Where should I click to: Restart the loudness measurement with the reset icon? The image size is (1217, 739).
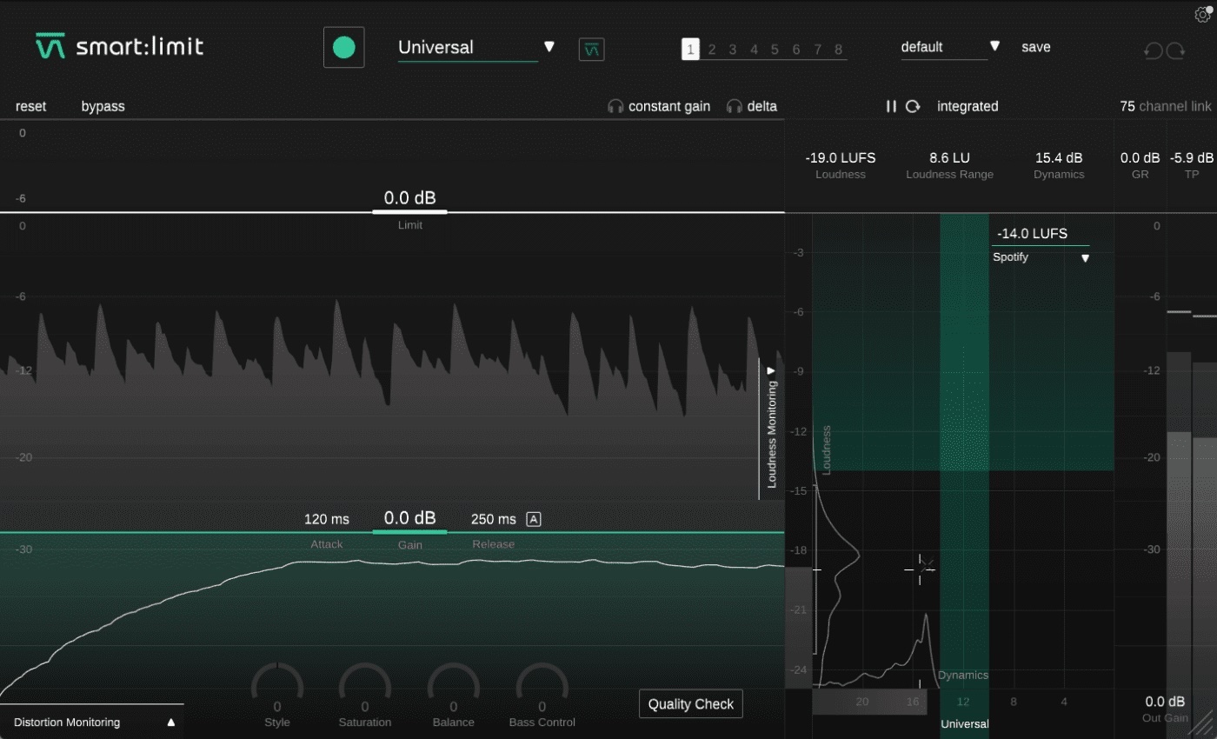(913, 106)
